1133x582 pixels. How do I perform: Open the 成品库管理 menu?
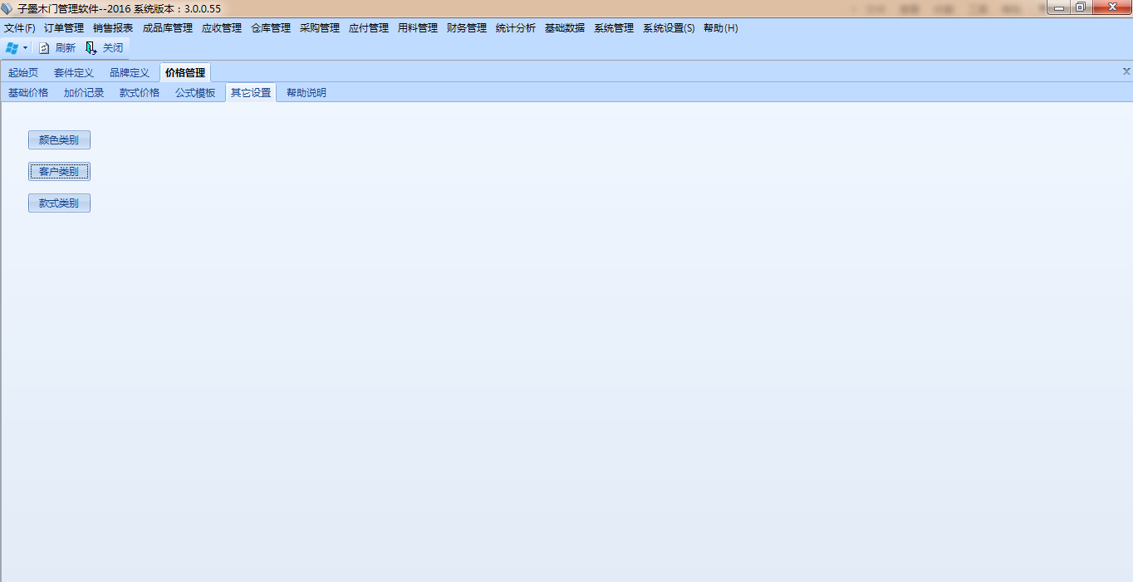point(167,28)
